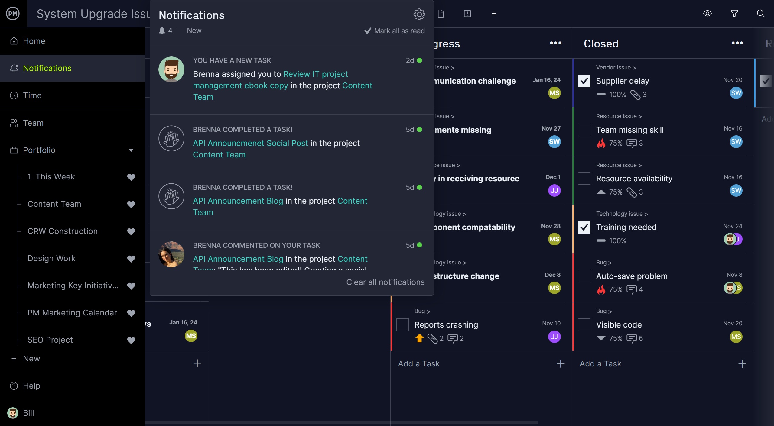Check the Reports crashing checkbox
The image size is (774, 426).
click(x=402, y=325)
